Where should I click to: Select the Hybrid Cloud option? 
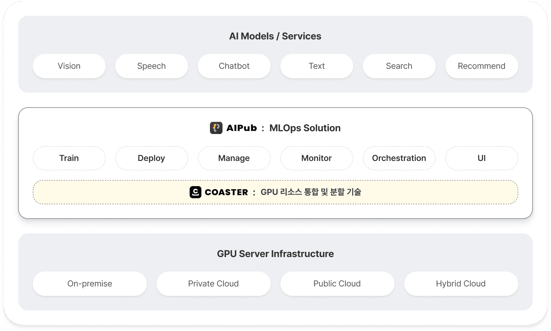coord(461,284)
